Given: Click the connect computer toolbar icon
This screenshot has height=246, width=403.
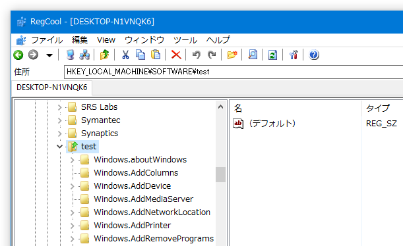Looking at the screenshot, I should click(70, 55).
